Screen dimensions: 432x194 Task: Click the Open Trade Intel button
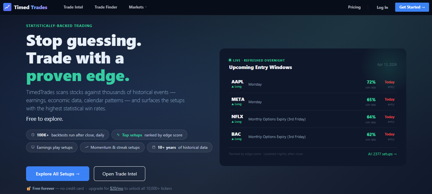pyautogui.click(x=120, y=174)
